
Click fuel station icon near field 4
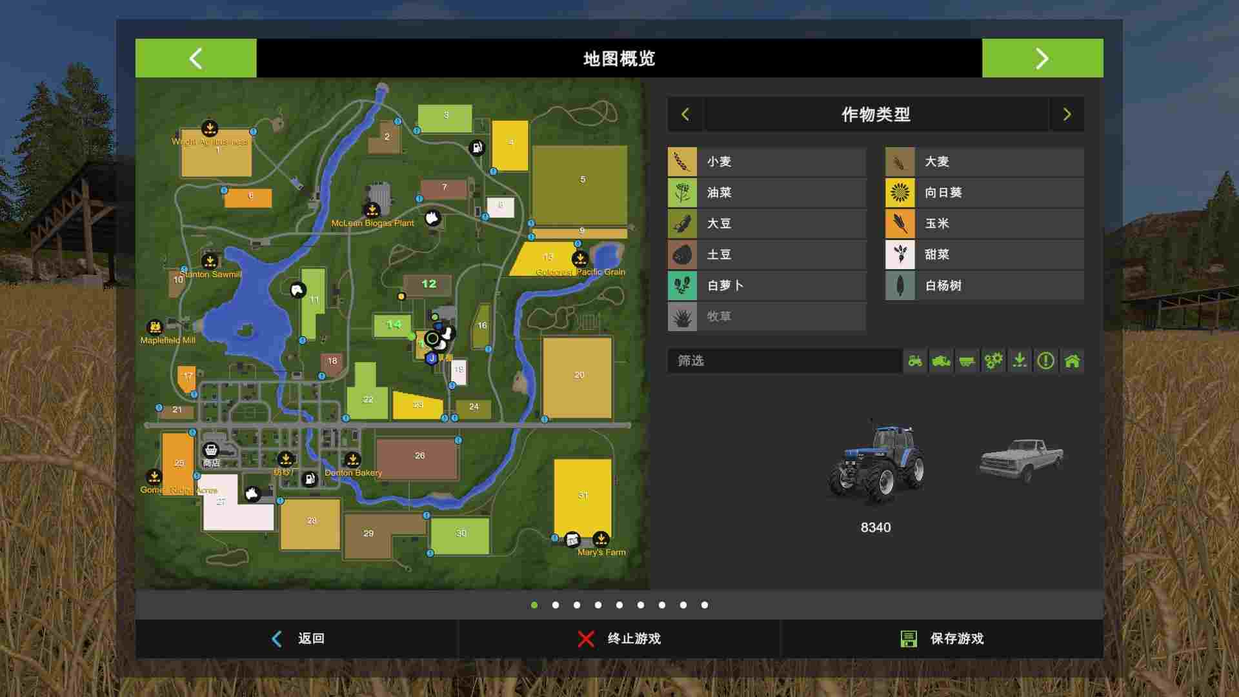[477, 148]
